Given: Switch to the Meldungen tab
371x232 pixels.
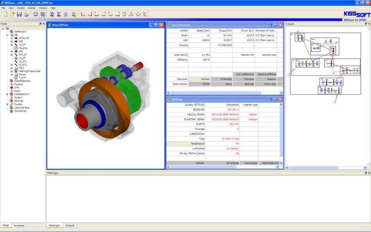Looking at the screenshot, I should [x=55, y=226].
